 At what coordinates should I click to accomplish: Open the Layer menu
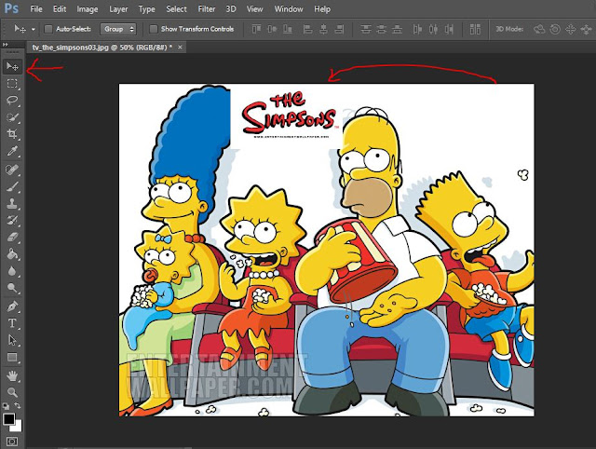(x=118, y=8)
